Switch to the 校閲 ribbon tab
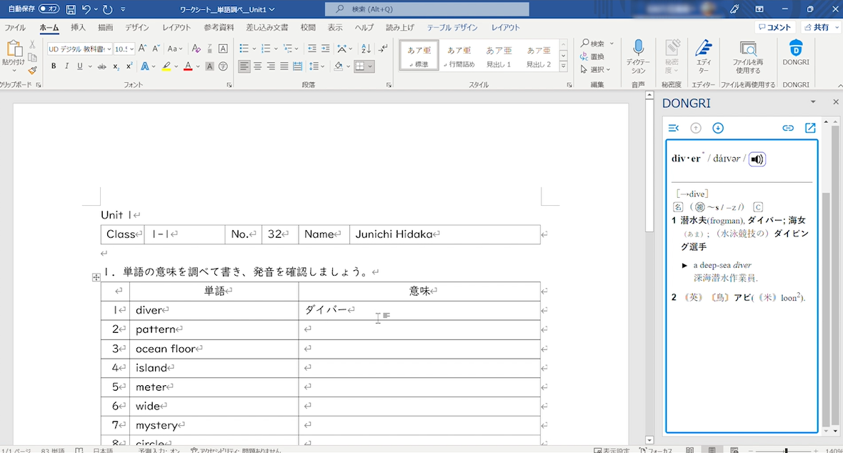 tap(308, 27)
